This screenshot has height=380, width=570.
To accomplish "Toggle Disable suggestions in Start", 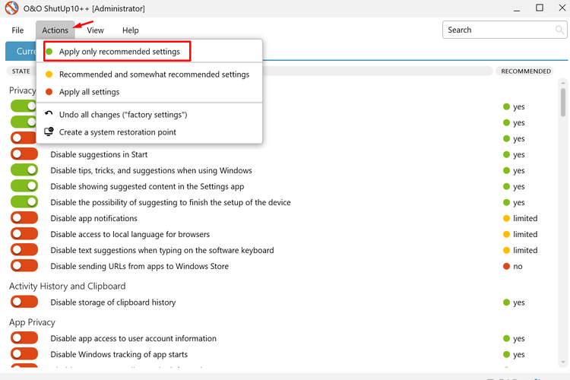I will [24, 154].
